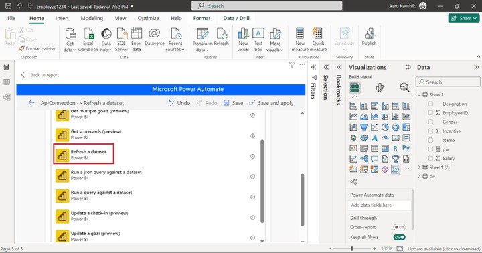Expand the Selection pane
The height and width of the screenshot is (253, 482).
326,67
